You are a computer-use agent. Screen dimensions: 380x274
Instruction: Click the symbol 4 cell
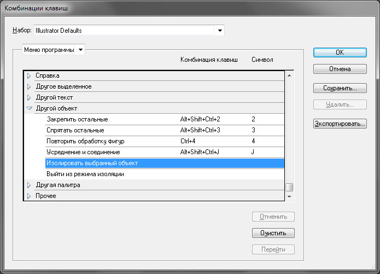(253, 141)
